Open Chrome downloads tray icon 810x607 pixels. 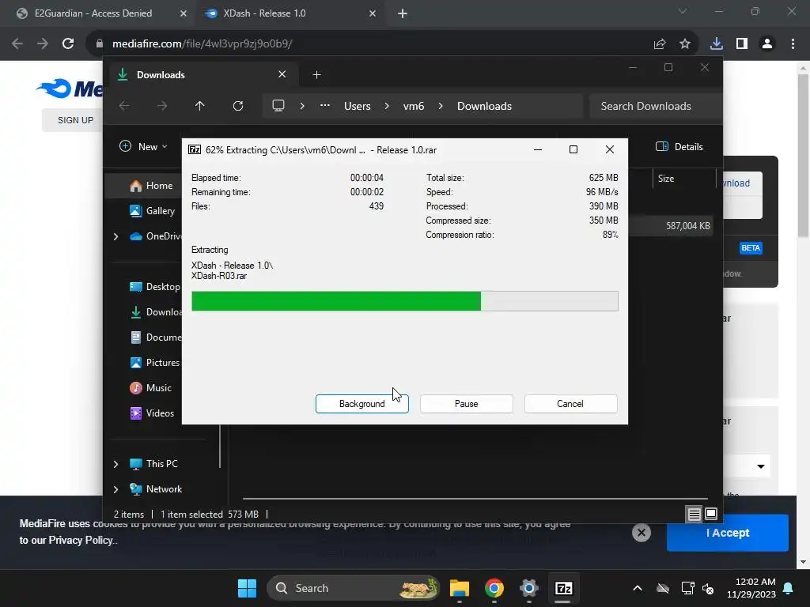tap(716, 44)
